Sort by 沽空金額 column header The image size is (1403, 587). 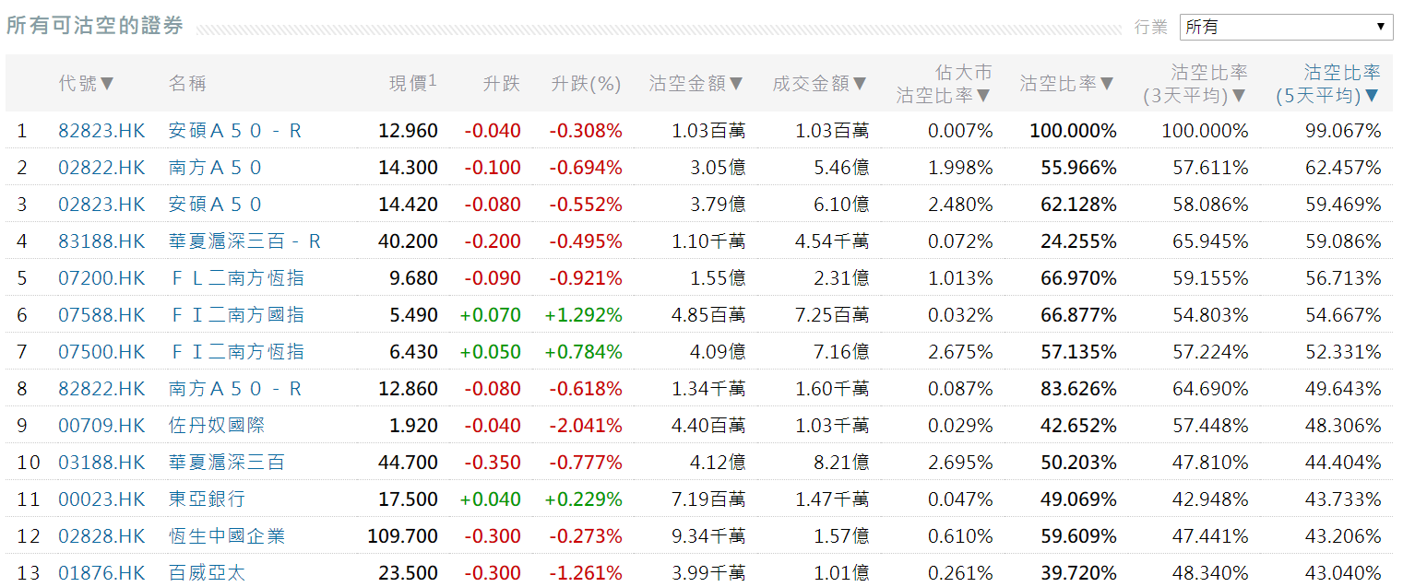696,83
